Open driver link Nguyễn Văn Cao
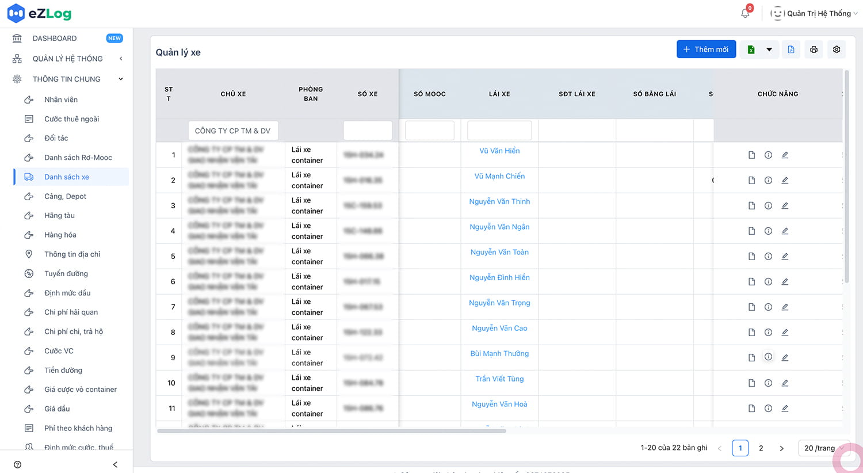863x473 pixels. 499,329
